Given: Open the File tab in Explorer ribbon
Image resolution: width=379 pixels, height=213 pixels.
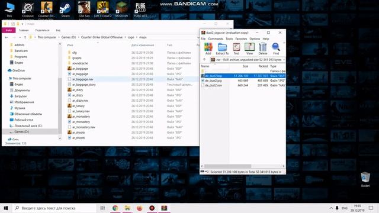Looking at the screenshot, I should (9, 30).
